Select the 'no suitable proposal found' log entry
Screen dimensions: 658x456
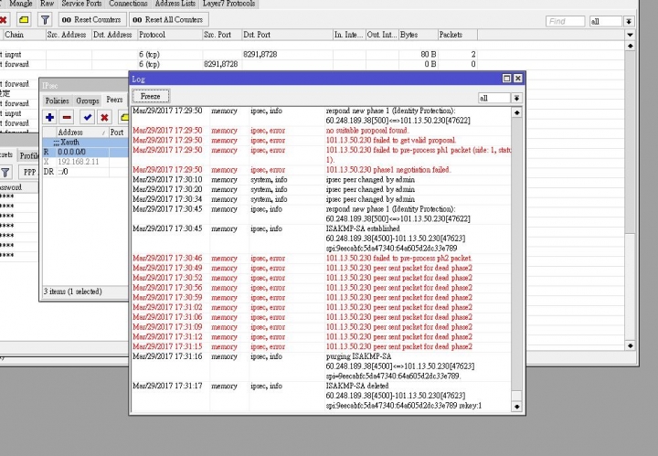[x=322, y=131]
